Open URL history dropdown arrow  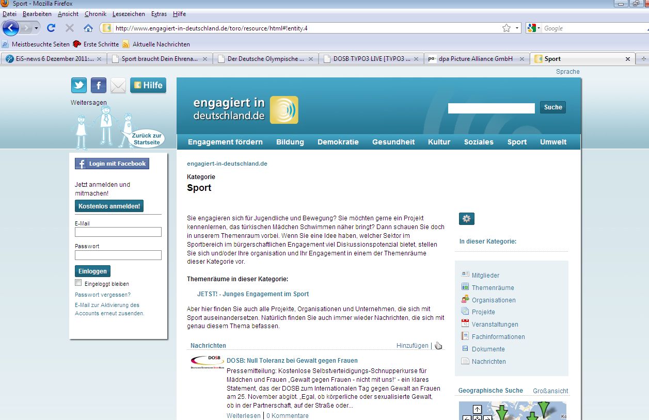click(517, 28)
